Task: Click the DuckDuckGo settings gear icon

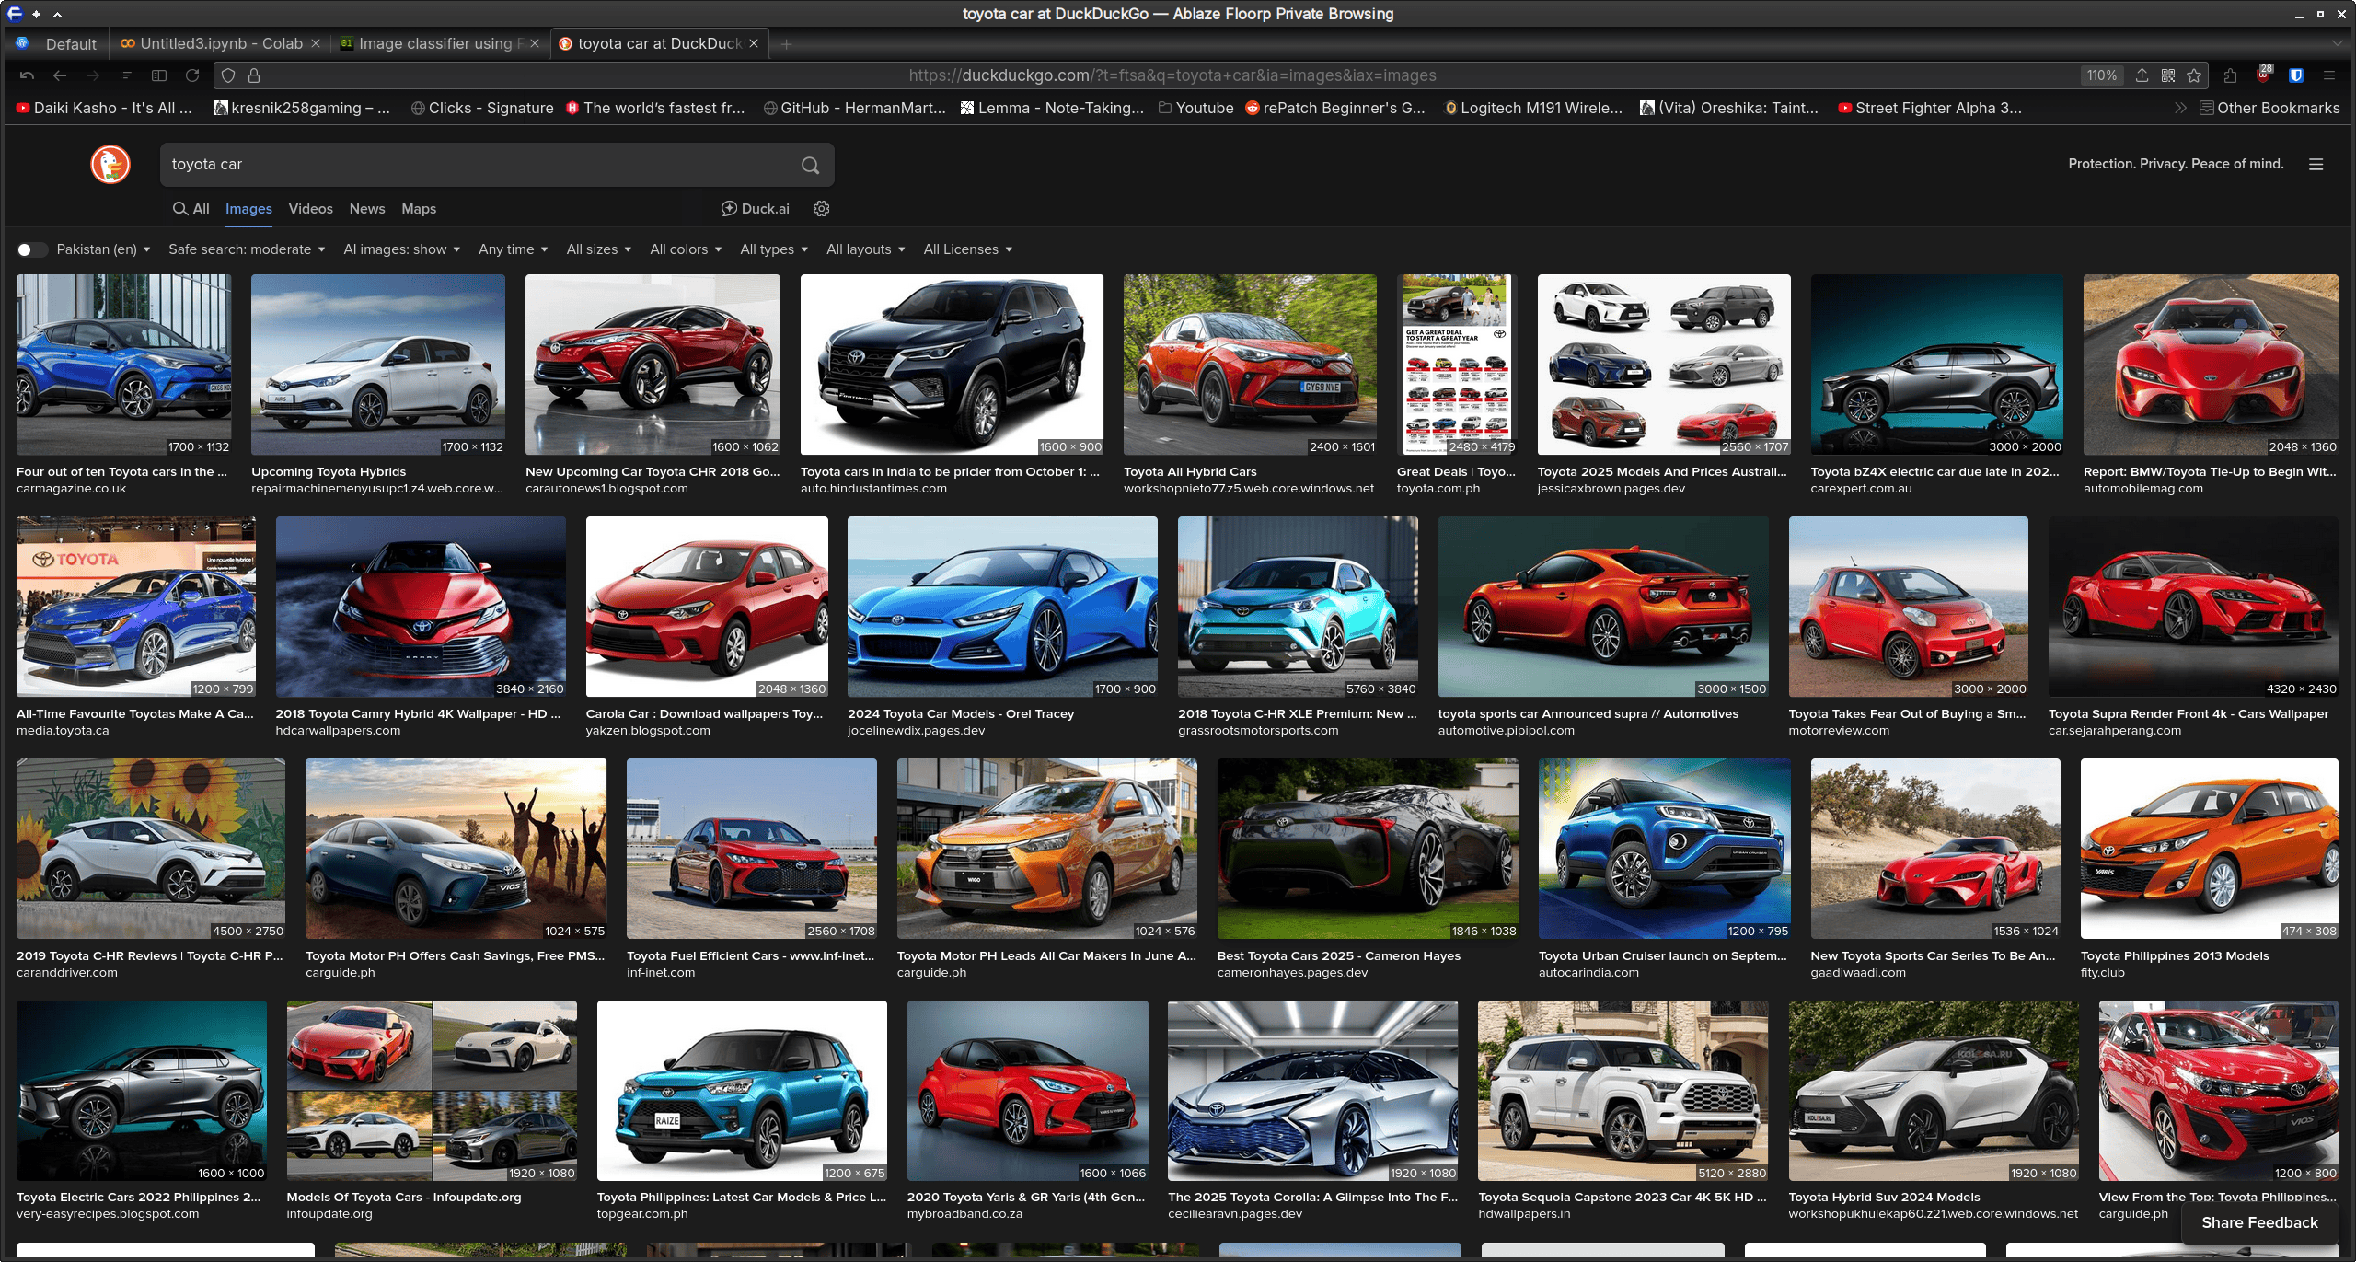Action: coord(822,209)
